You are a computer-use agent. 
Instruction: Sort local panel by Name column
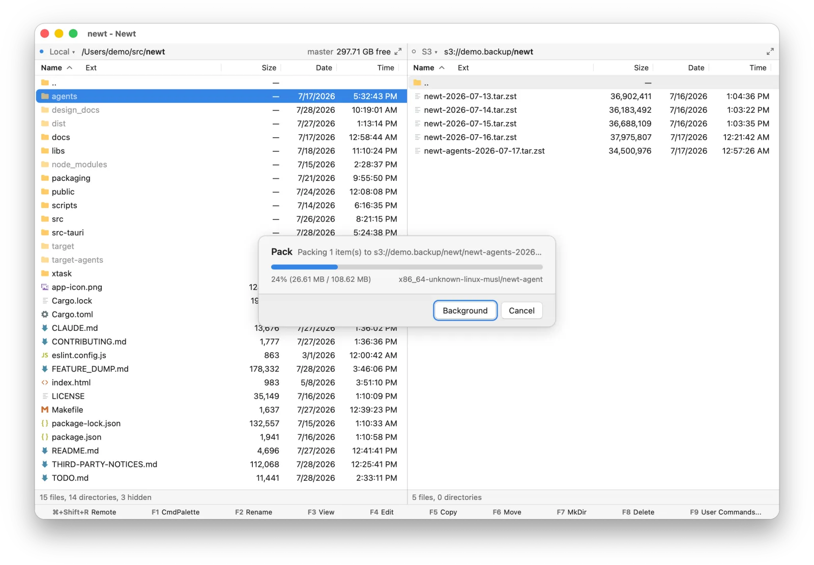pyautogui.click(x=56, y=68)
